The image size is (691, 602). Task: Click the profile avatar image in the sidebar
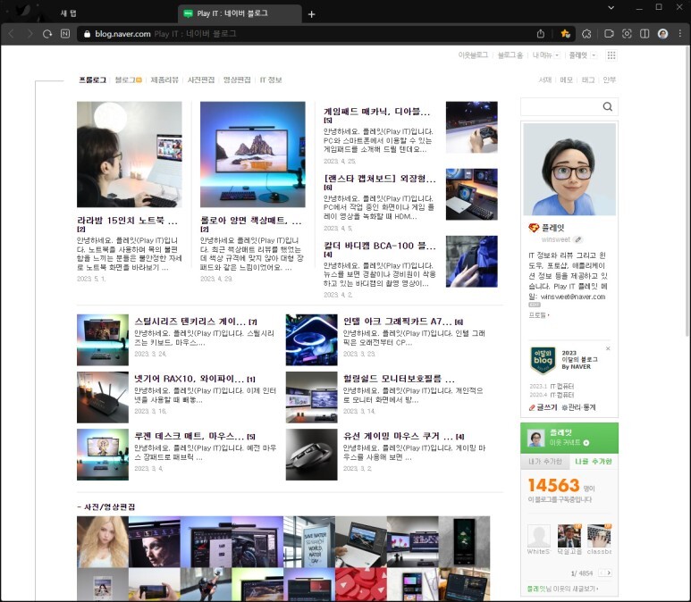[x=569, y=169]
